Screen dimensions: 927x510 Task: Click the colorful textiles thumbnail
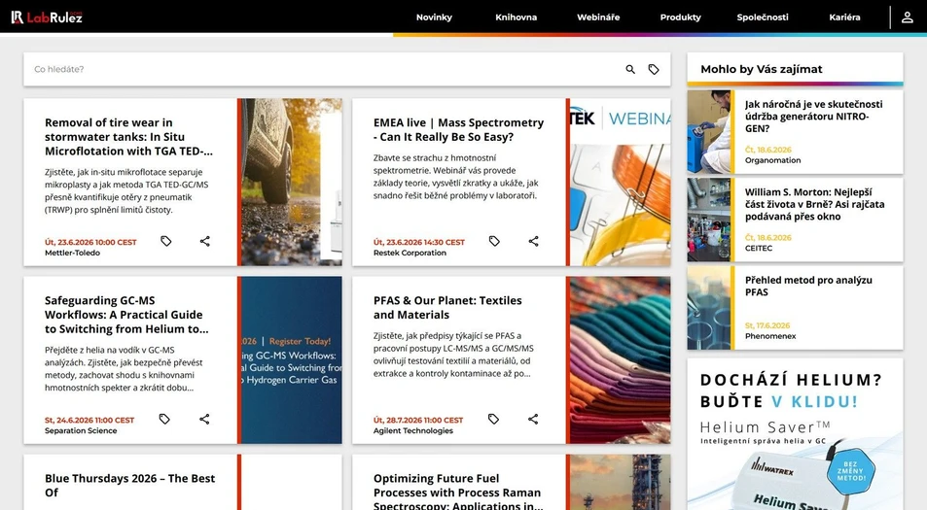point(621,360)
